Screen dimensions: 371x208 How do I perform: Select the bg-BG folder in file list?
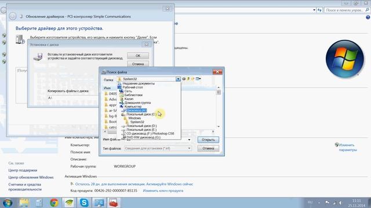[x=111, y=116]
